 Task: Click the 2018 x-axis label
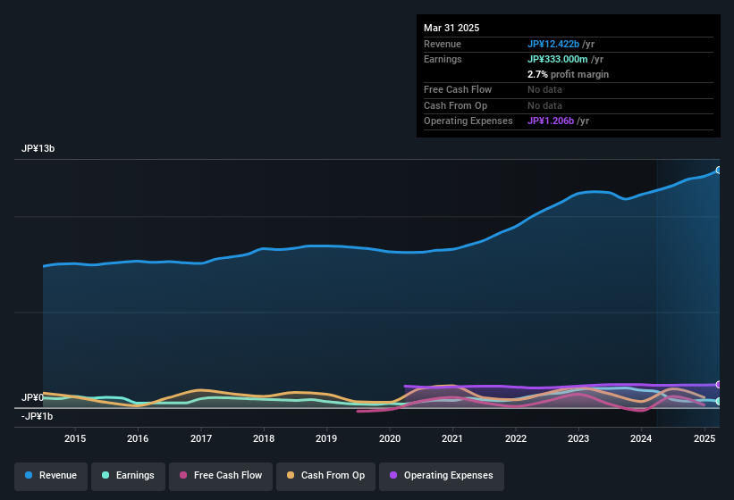coord(264,438)
